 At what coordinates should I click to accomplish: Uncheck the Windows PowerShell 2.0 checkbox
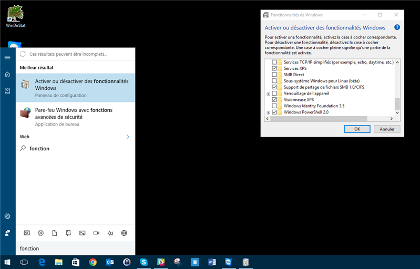(274, 112)
